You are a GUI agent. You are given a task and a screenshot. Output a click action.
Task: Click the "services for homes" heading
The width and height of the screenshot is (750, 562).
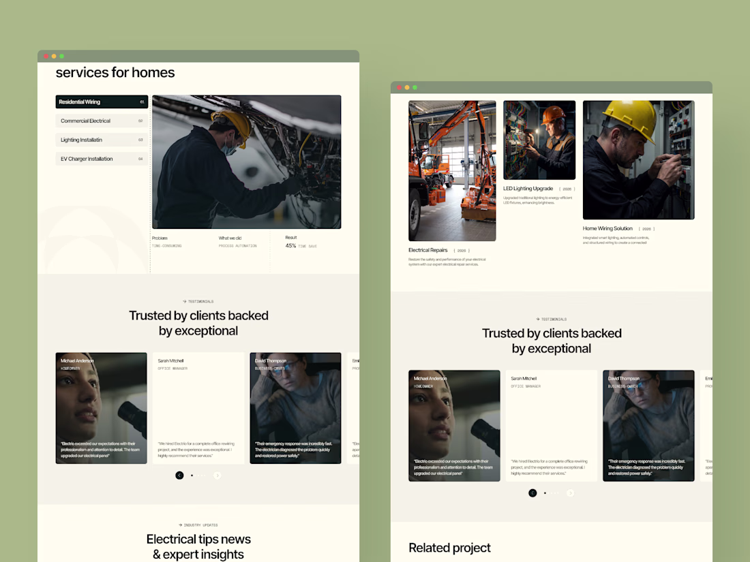tap(115, 73)
